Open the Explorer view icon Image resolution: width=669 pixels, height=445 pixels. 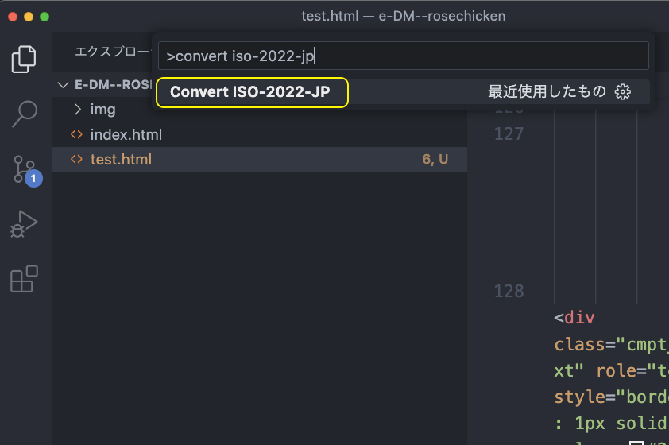24,59
